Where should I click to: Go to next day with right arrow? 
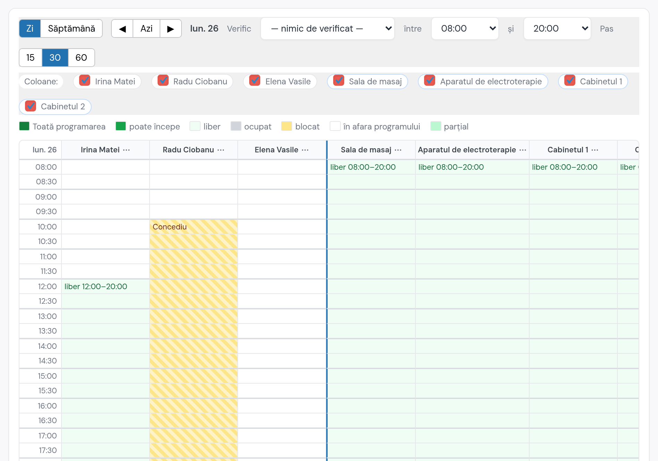170,28
